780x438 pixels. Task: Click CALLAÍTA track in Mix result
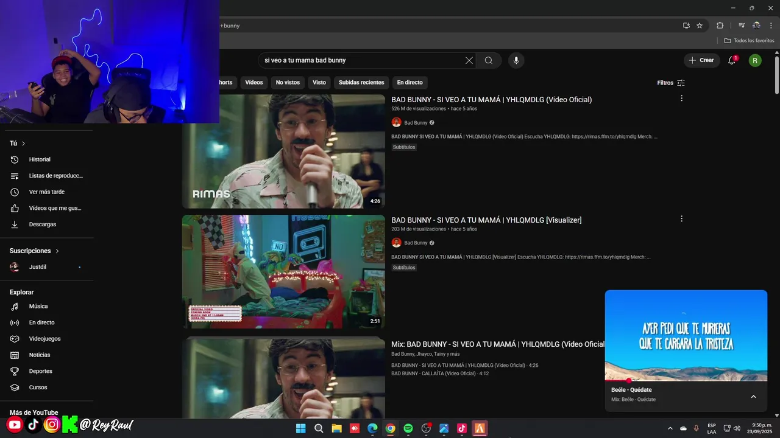point(440,374)
